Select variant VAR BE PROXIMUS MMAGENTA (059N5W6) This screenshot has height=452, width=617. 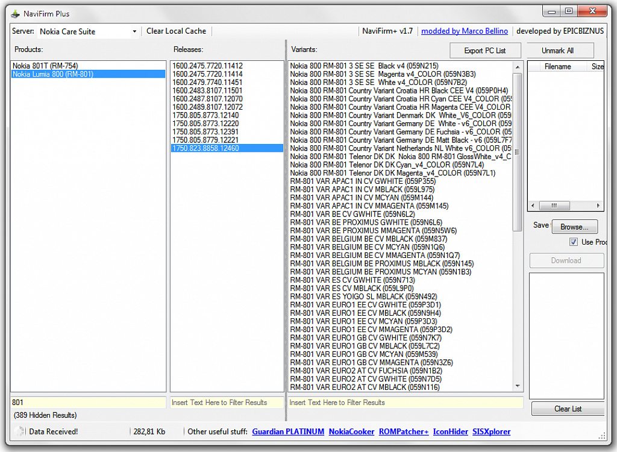[401, 231]
